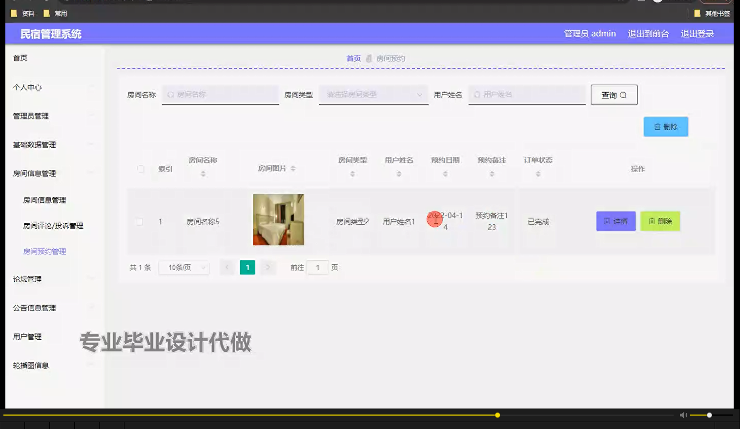Open the 资料 bookmarks folder icon

pos(13,13)
